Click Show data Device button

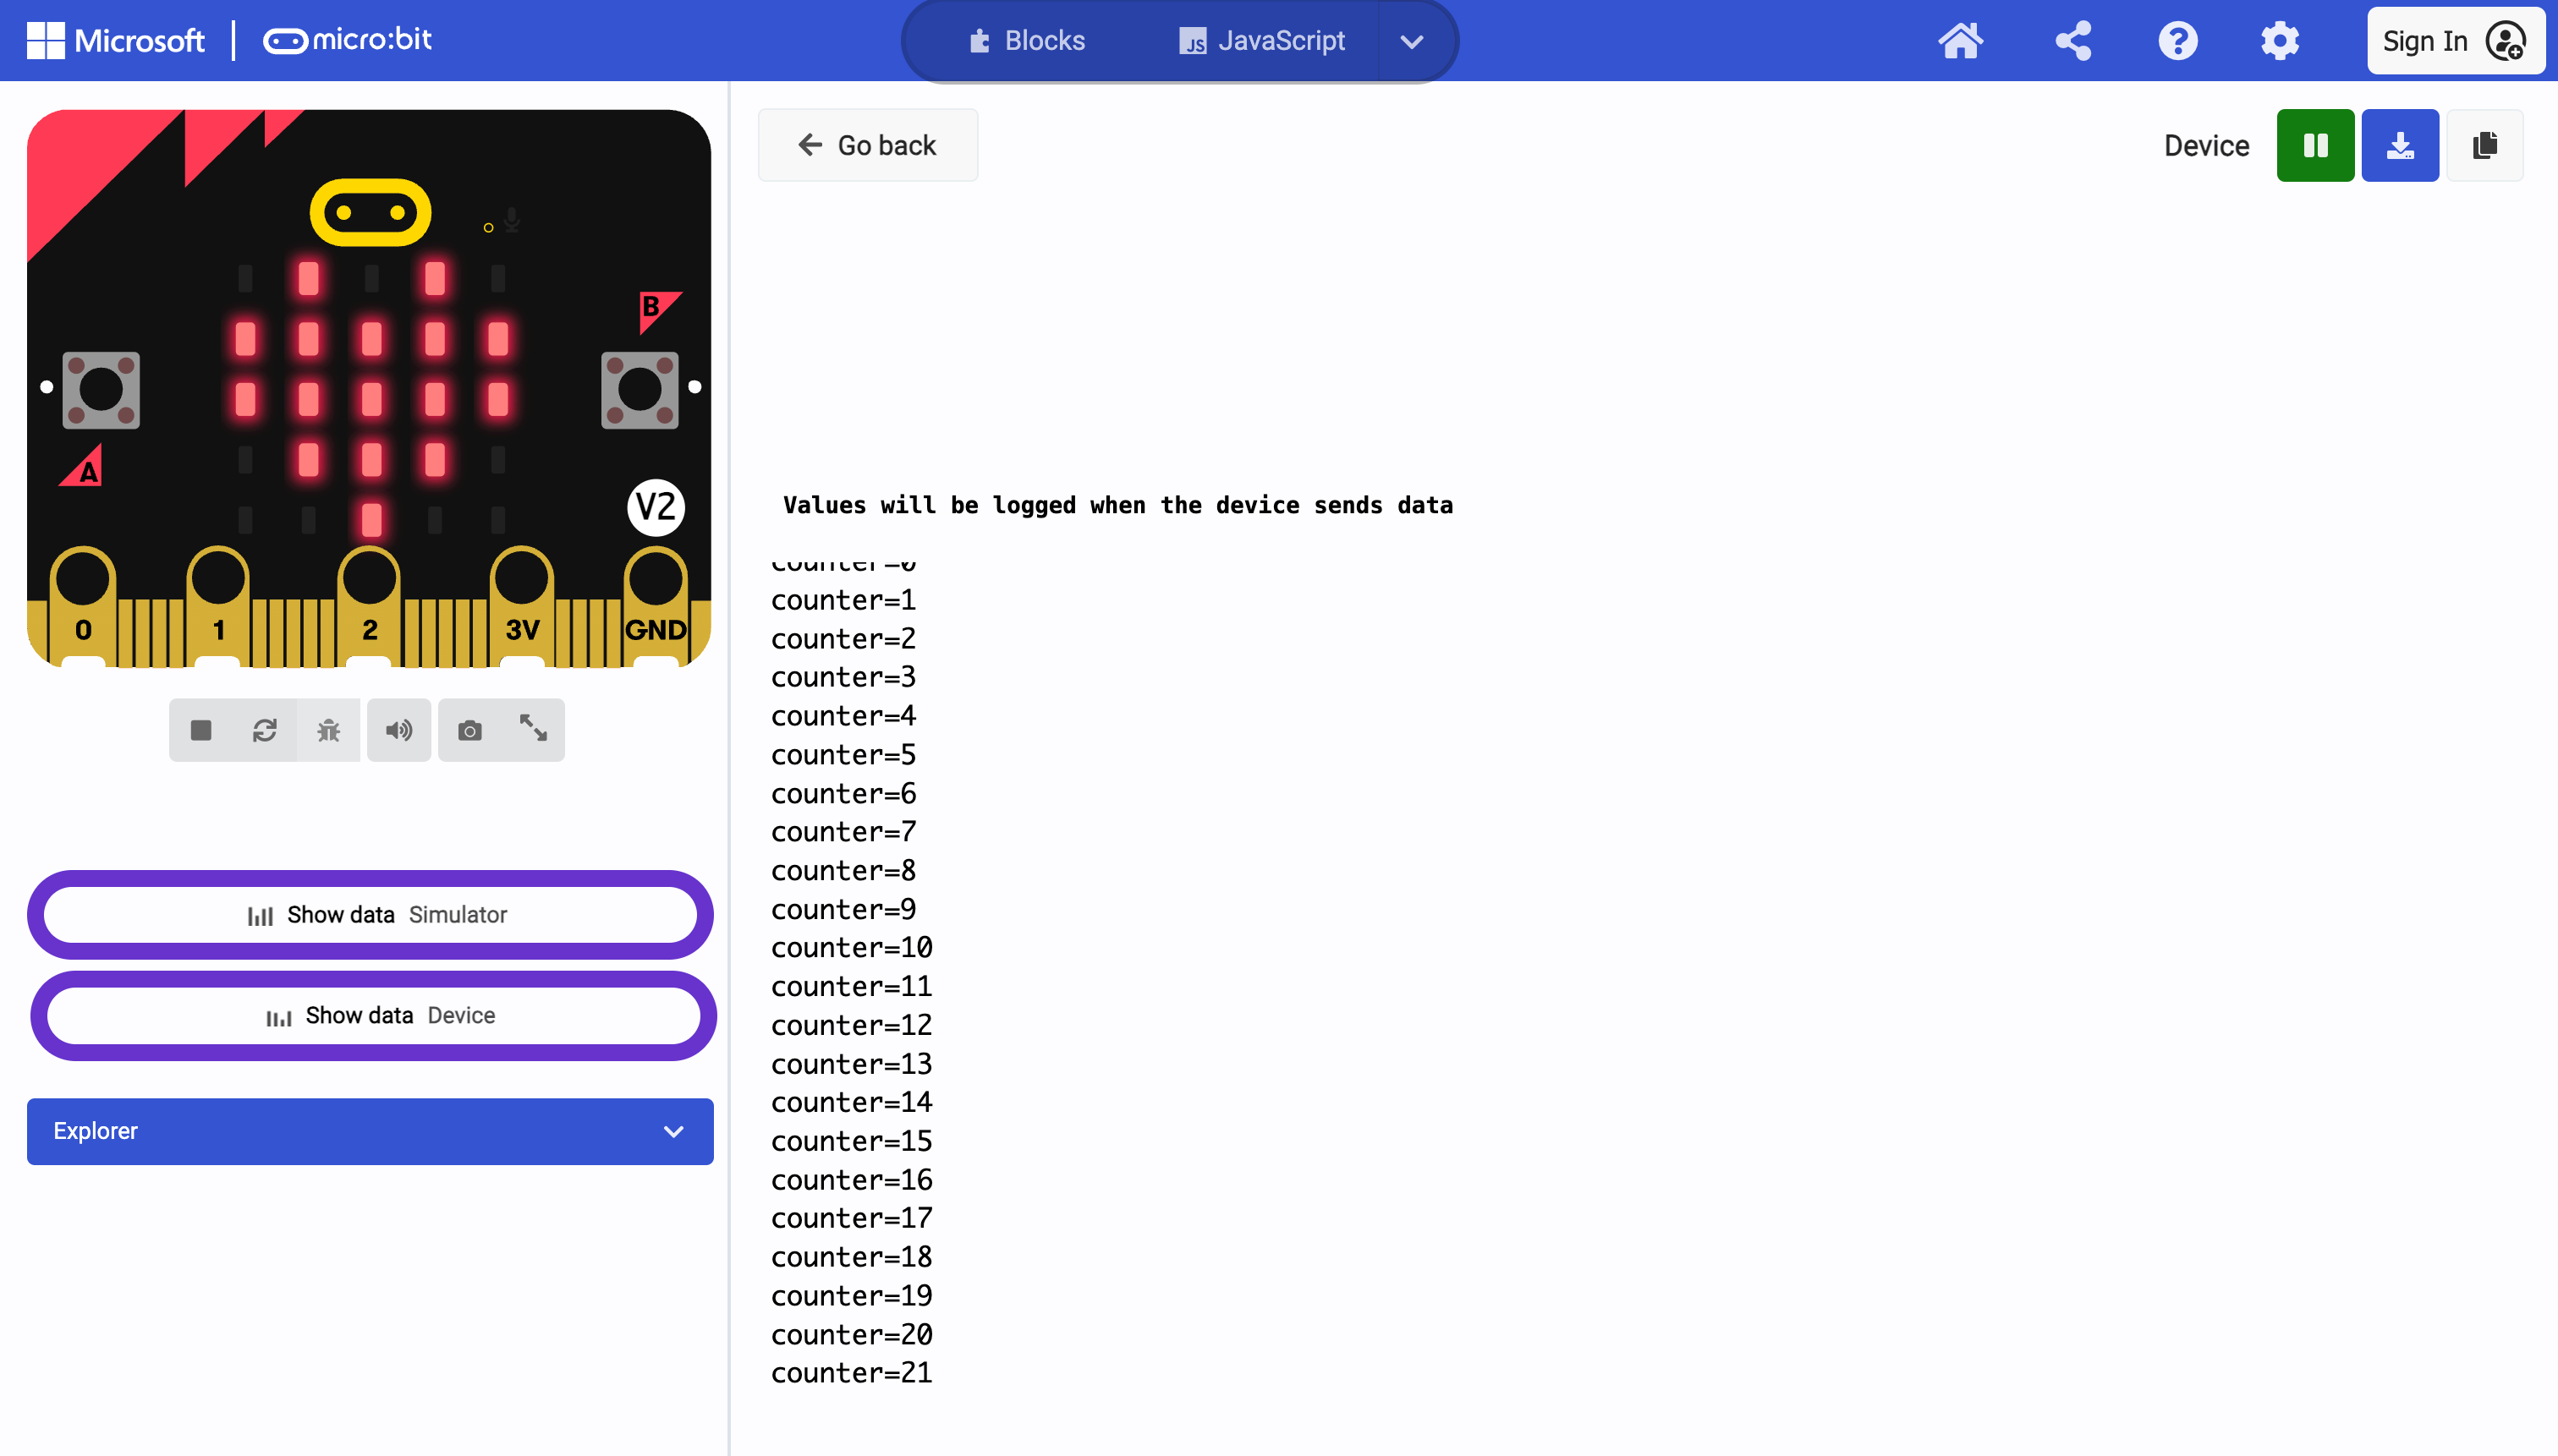pyautogui.click(x=373, y=1015)
